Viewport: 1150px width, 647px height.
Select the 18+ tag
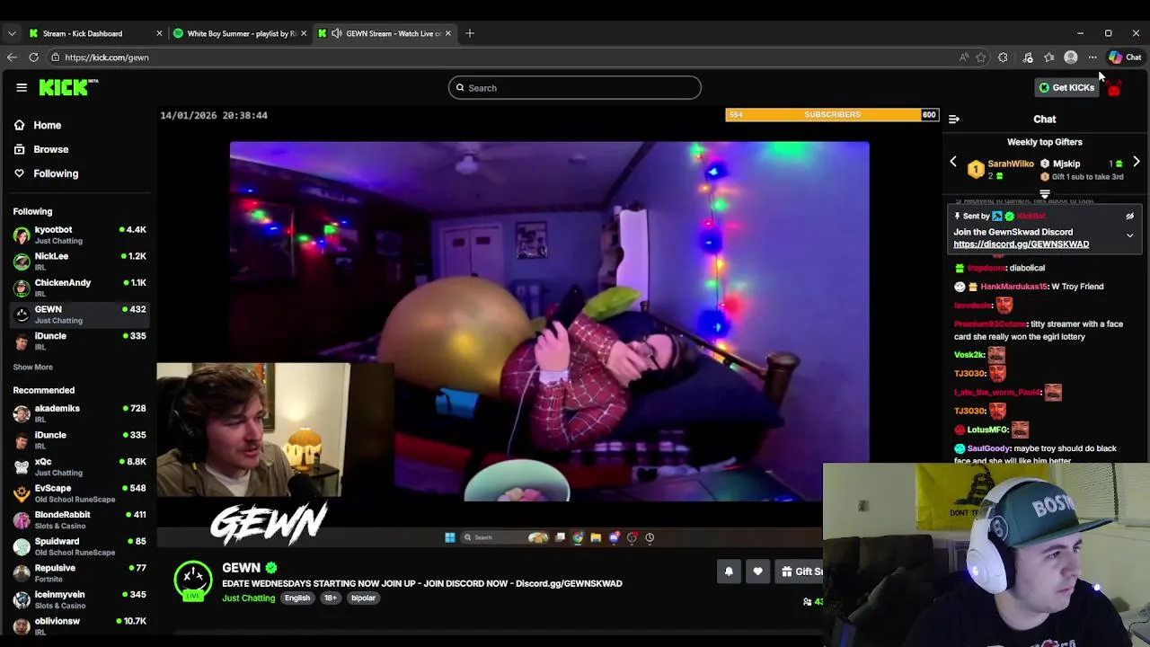(331, 598)
